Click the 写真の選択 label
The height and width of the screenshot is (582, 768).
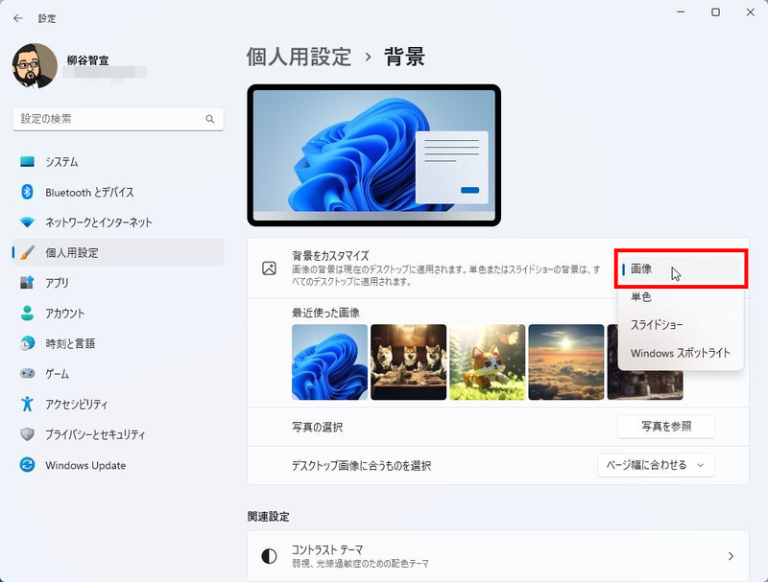318,427
